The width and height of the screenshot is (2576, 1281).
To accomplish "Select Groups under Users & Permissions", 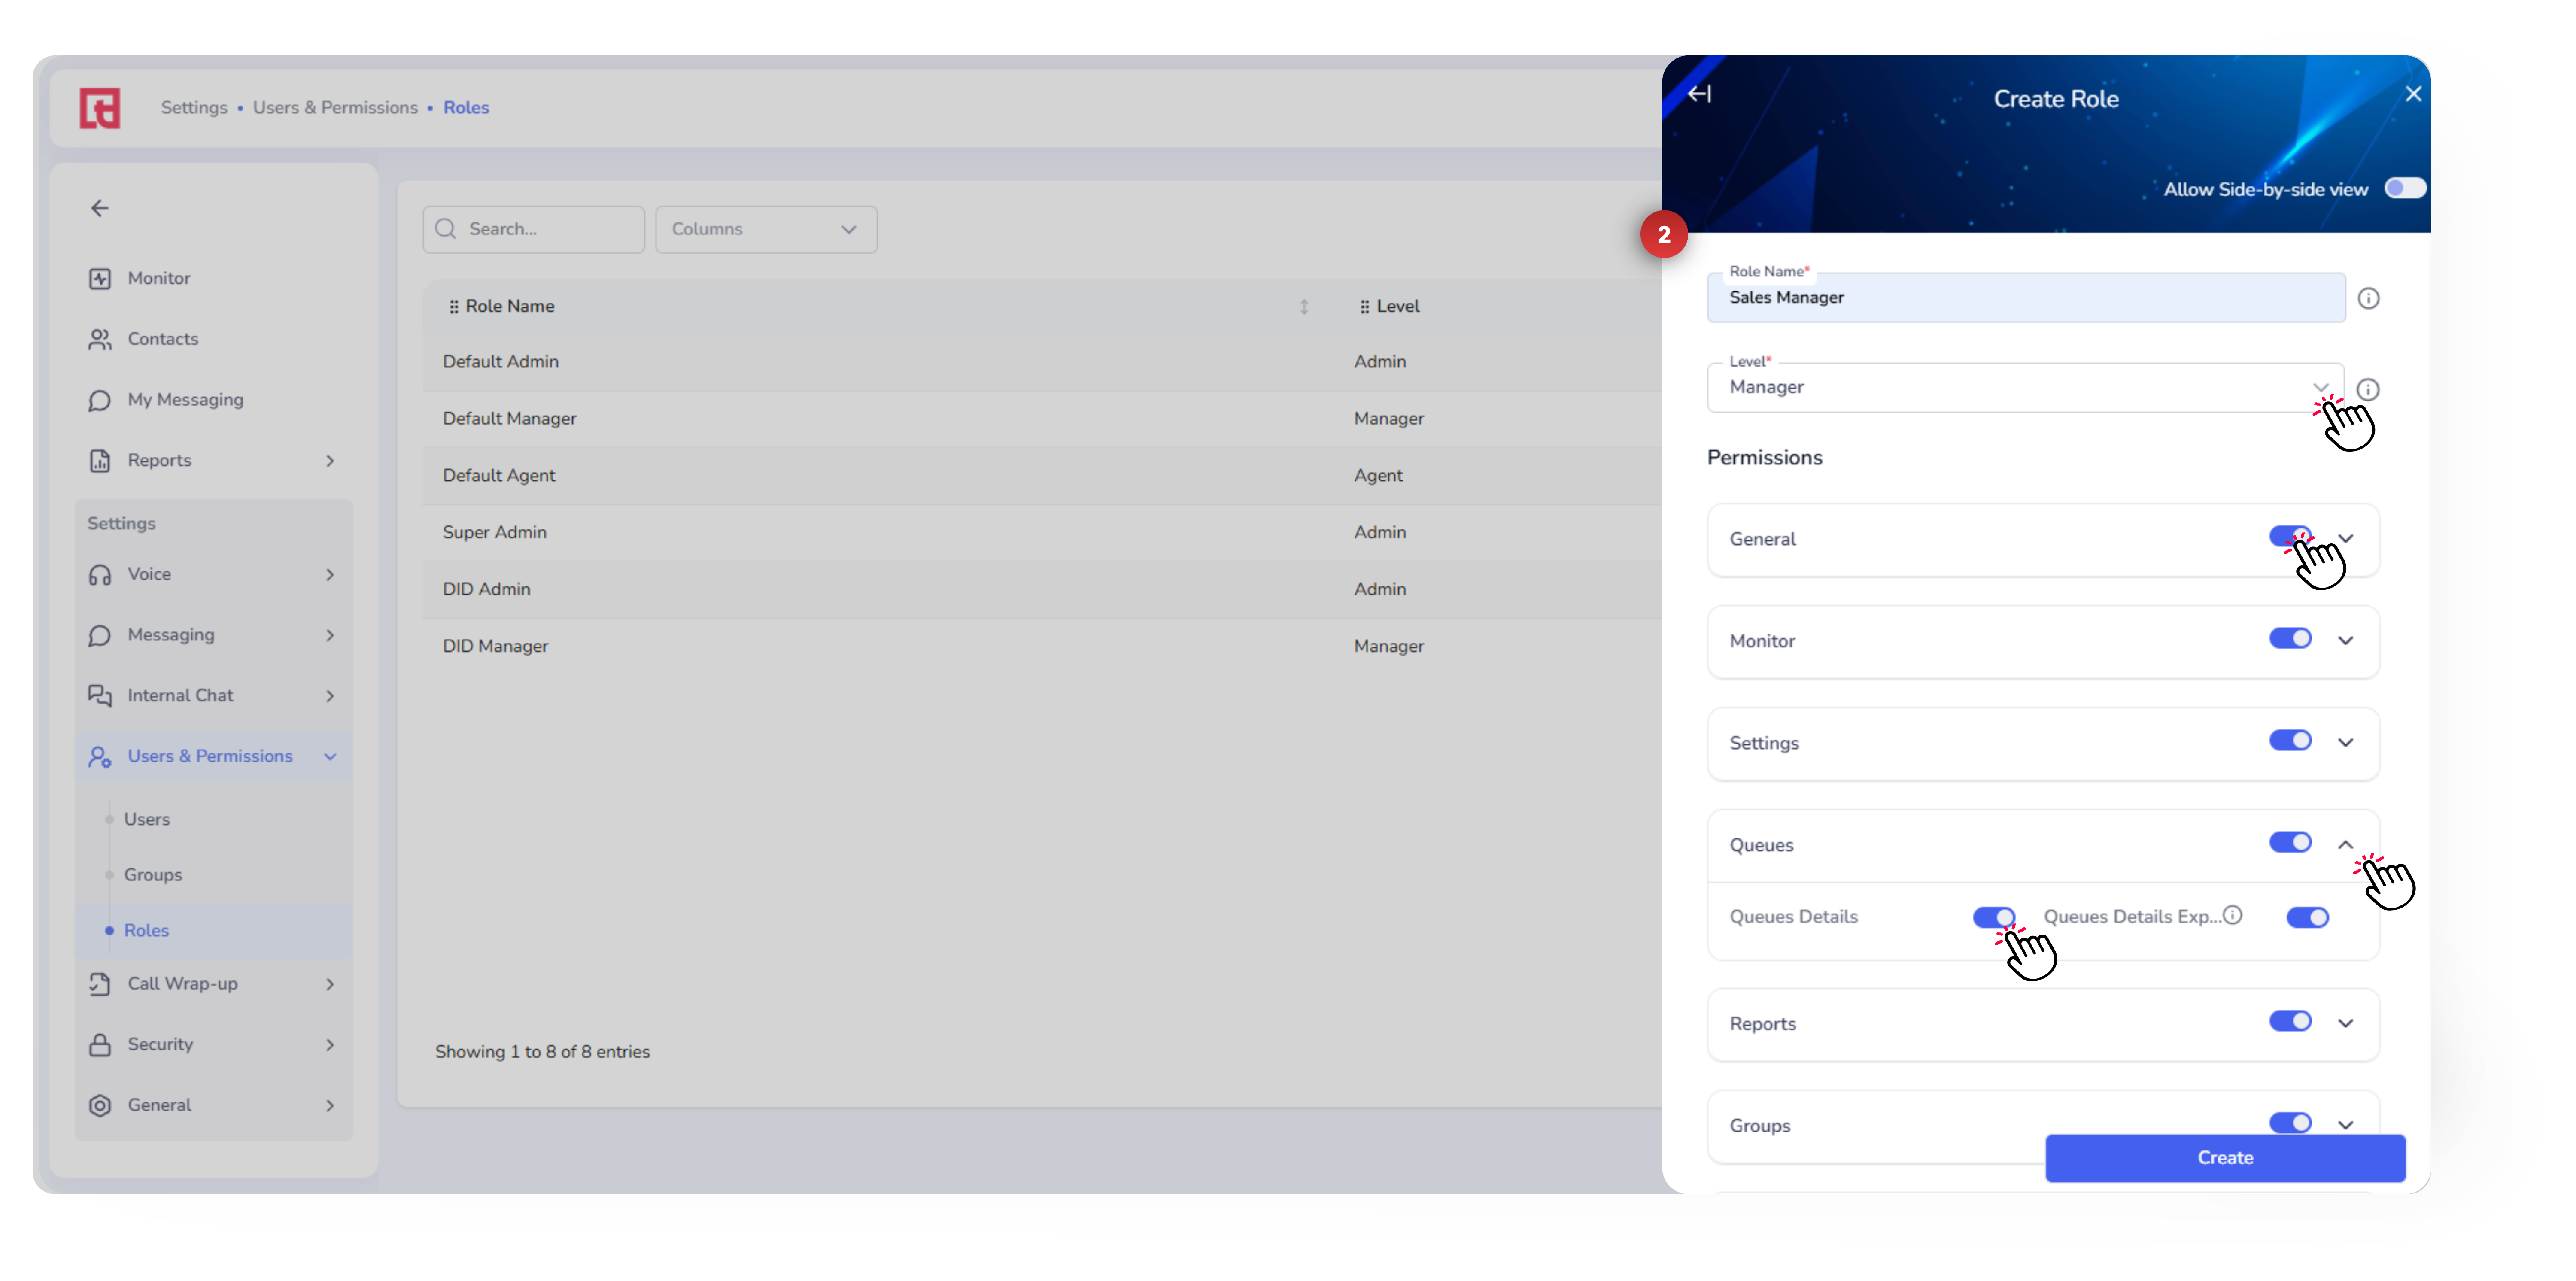I will (153, 875).
